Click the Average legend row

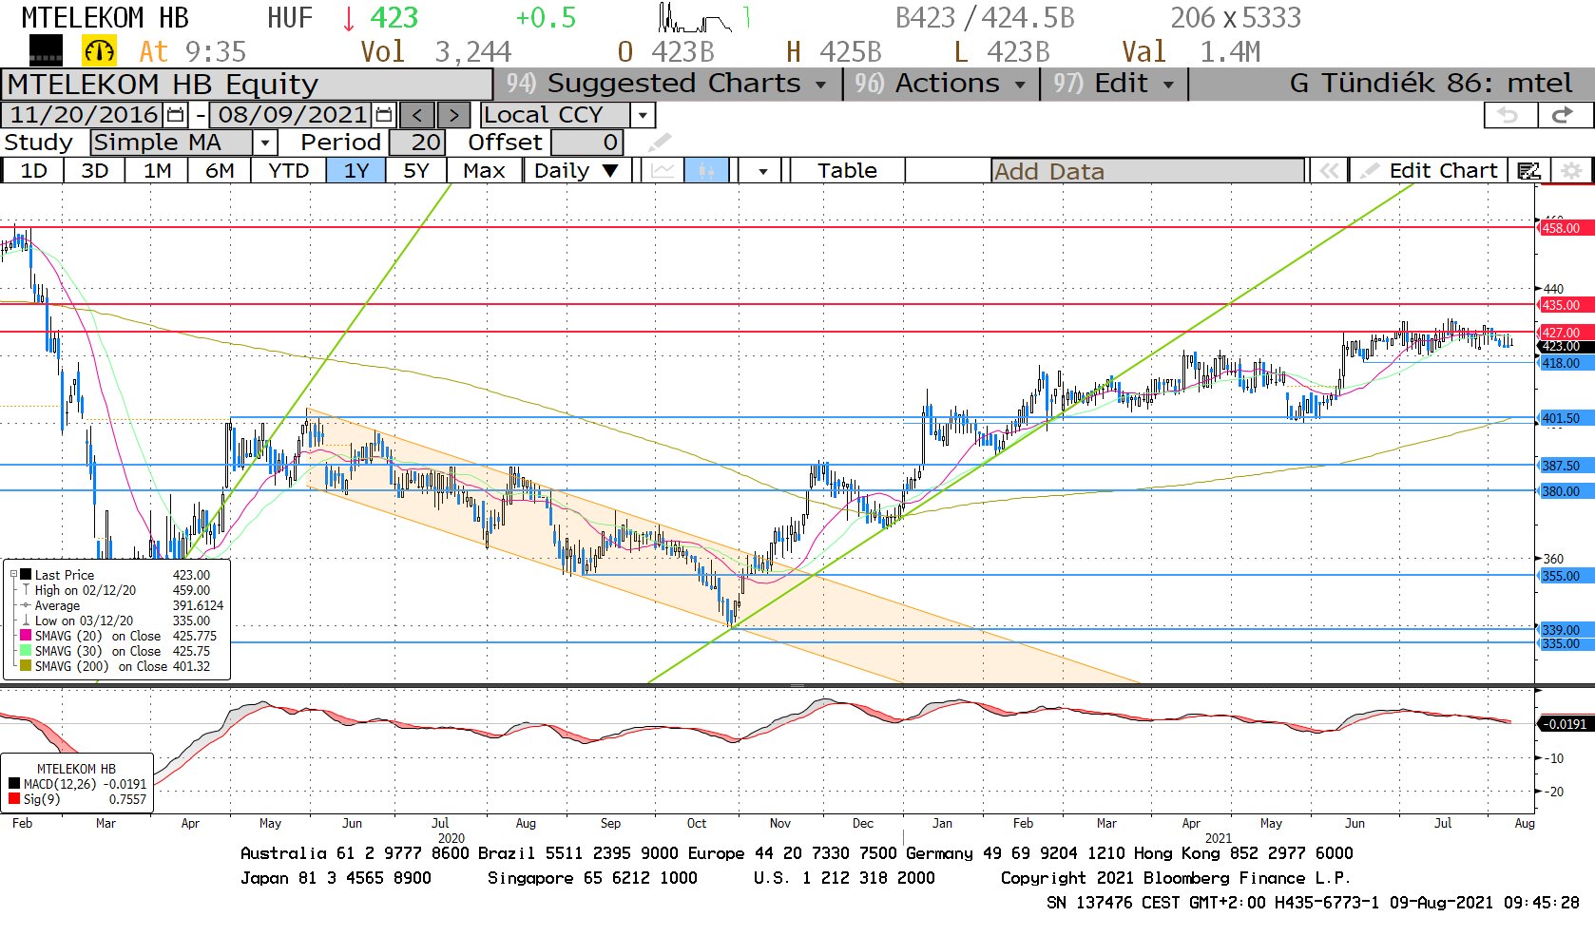[x=122, y=605]
